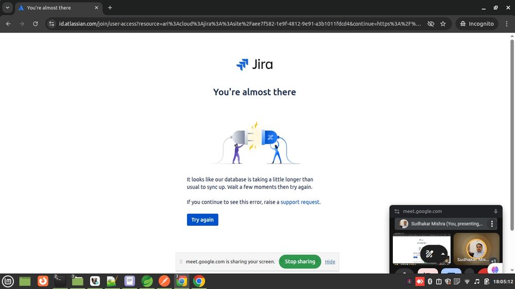Open the last Chrome icon in taskbar
Viewport: 515px width, 289px height.
click(x=199, y=281)
